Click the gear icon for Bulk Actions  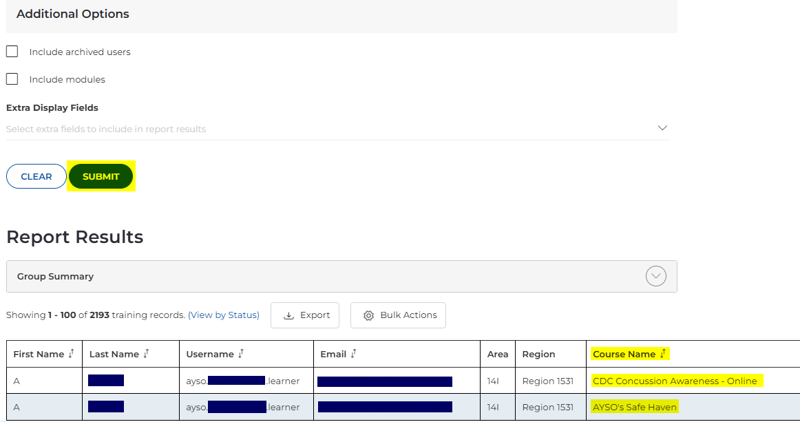368,315
